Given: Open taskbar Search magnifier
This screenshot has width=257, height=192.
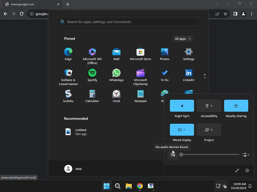Looking at the screenshot, I should click(x=117, y=186).
